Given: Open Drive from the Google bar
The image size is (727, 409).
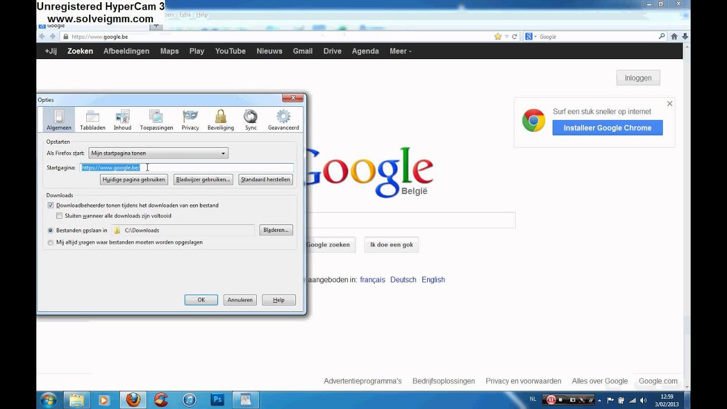Looking at the screenshot, I should point(332,51).
